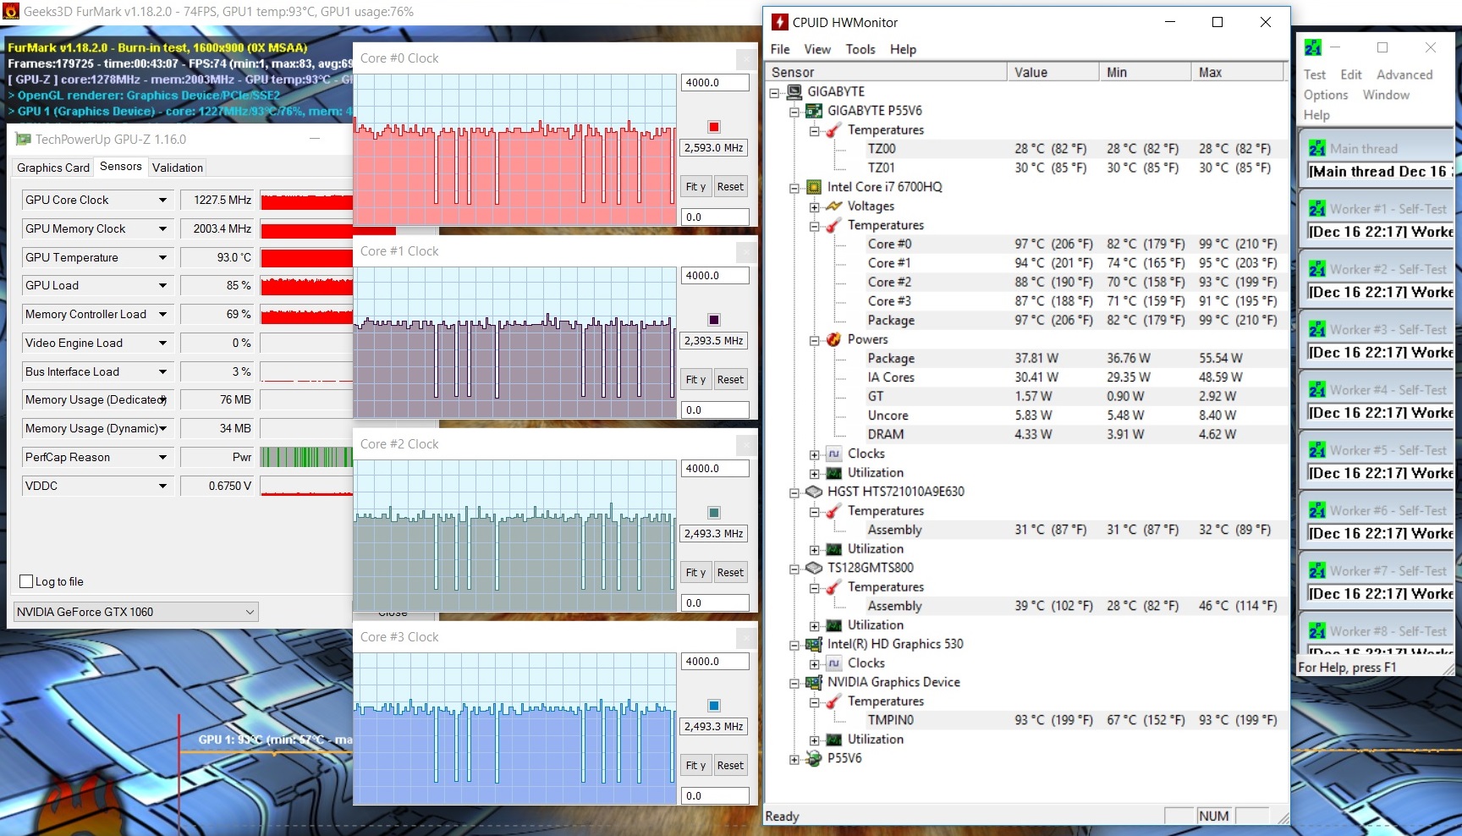
Task: Click the Worker #1 Self-Test window icon
Action: [x=1317, y=209]
